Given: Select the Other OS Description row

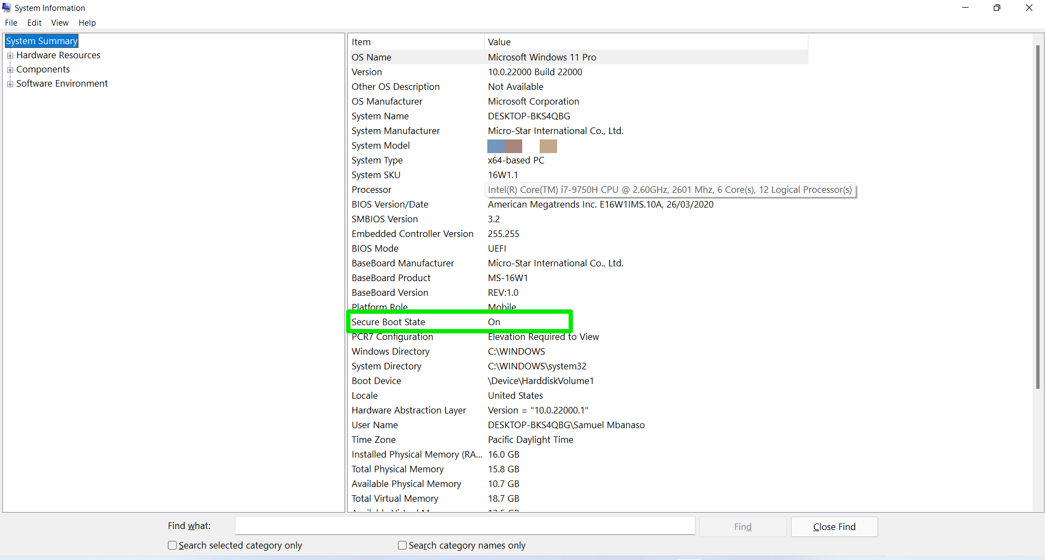Looking at the screenshot, I should click(x=578, y=87).
